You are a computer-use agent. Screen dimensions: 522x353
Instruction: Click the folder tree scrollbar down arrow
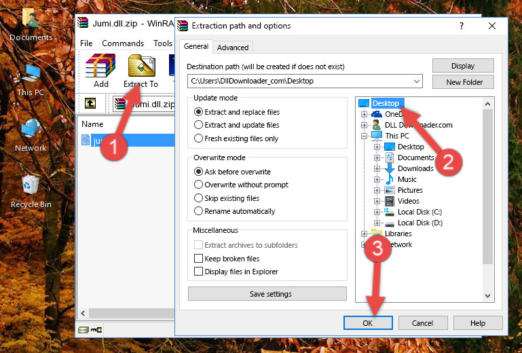coord(487,295)
